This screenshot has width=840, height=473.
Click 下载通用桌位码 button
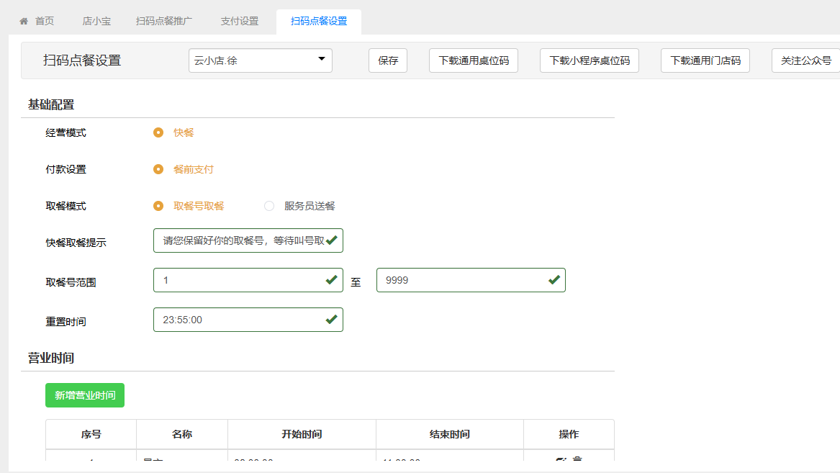pos(473,60)
